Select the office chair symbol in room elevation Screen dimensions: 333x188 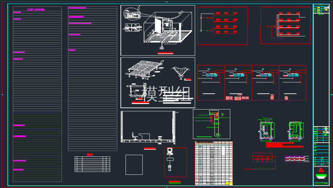[x=134, y=136]
